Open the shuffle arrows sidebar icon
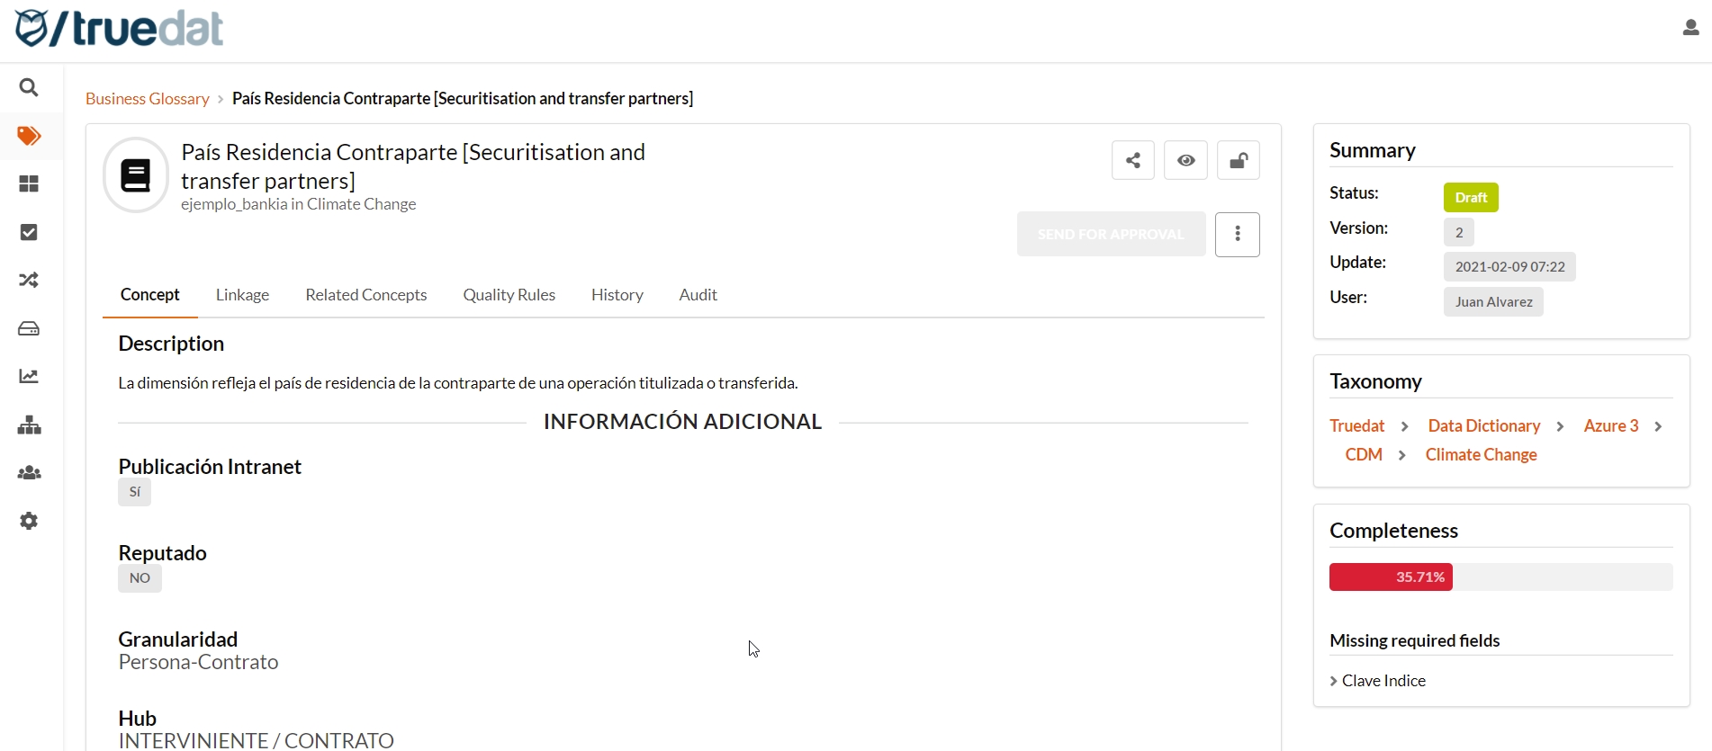 point(29,281)
